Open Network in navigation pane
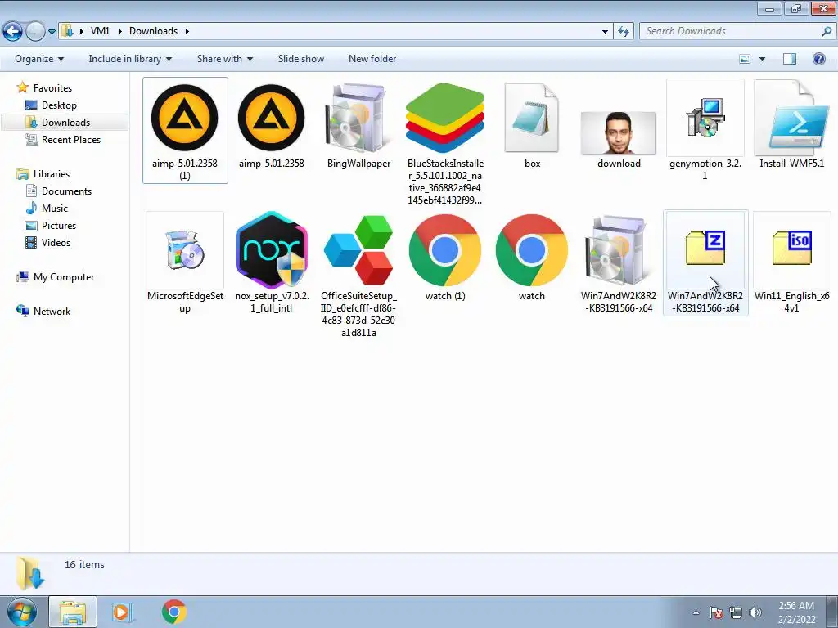This screenshot has width=838, height=628. pos(52,312)
